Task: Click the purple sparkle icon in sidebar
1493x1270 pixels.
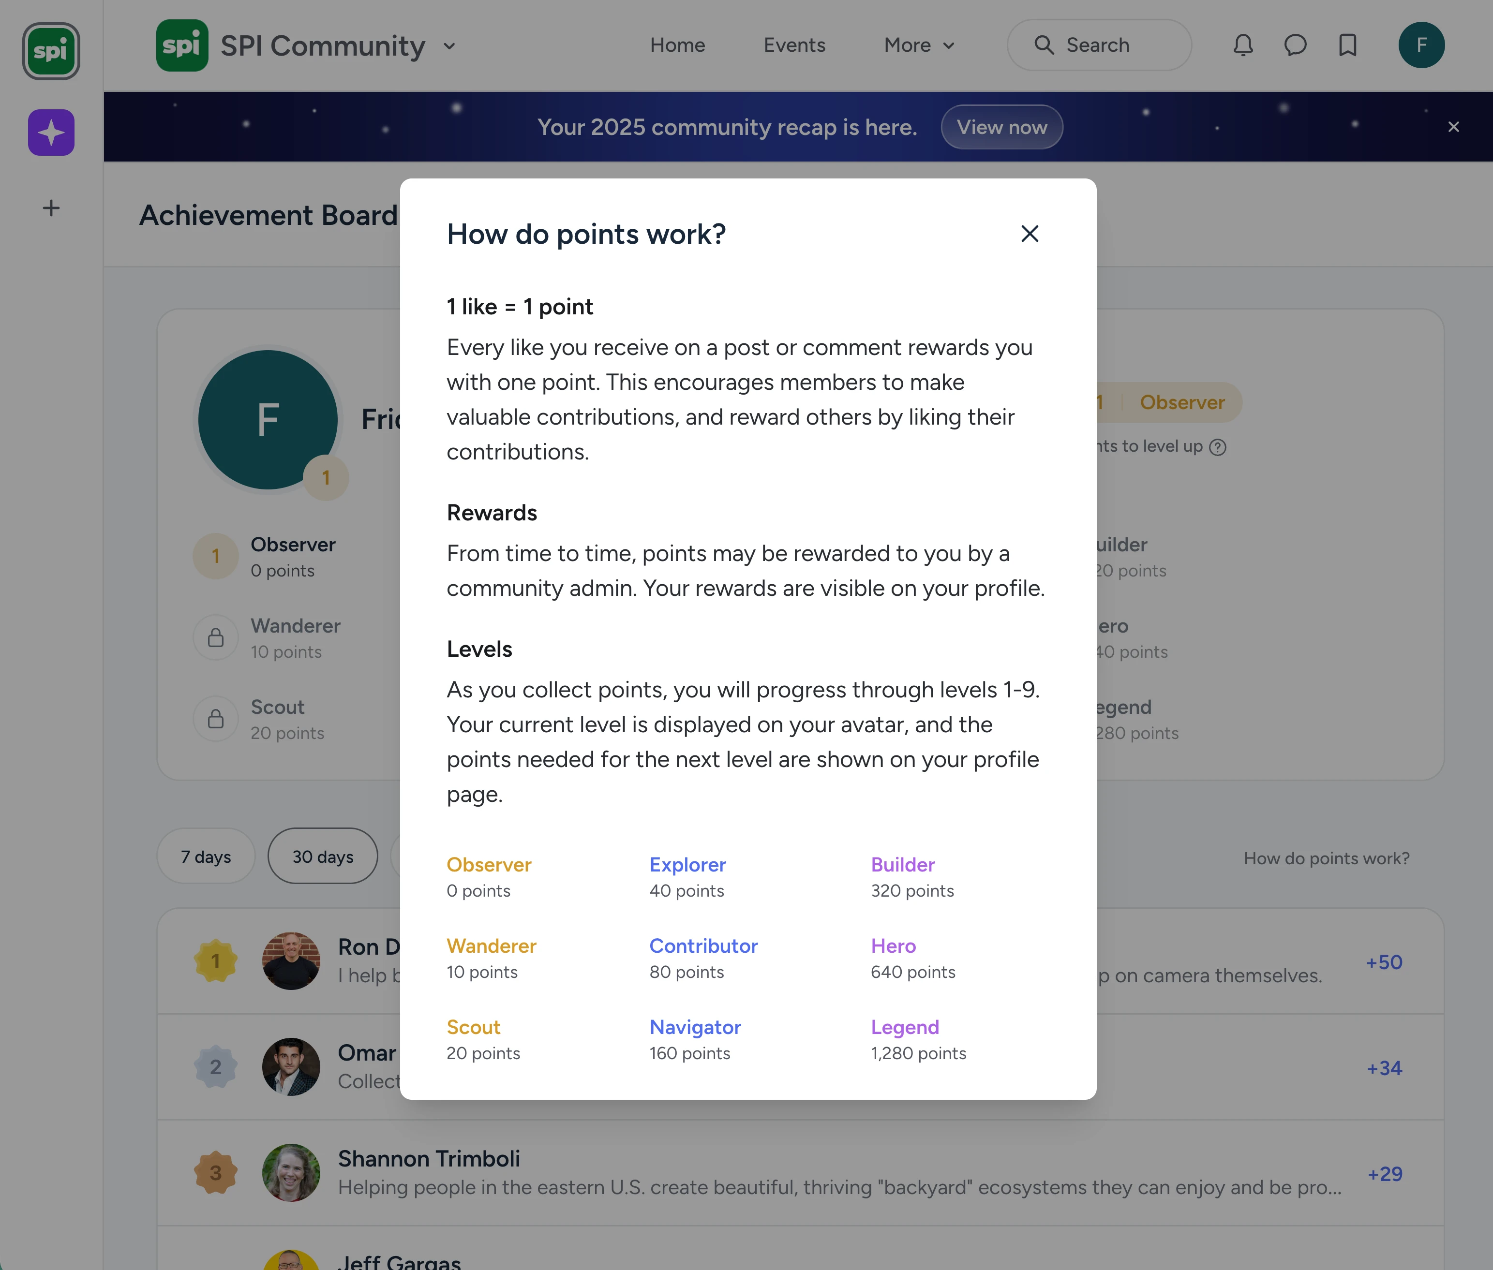Action: point(51,133)
